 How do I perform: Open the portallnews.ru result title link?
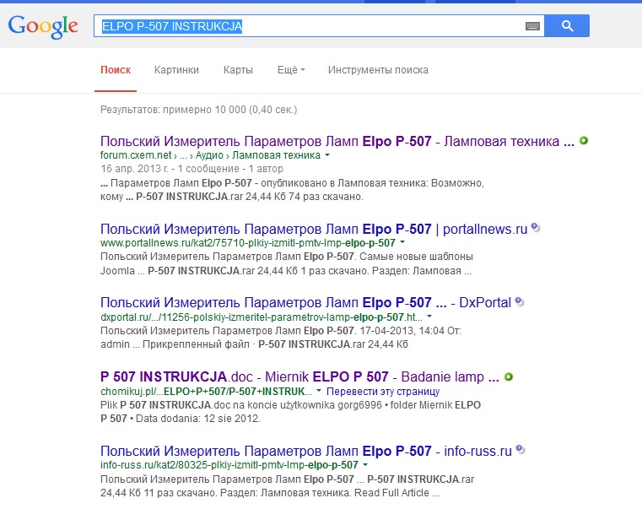point(314,229)
